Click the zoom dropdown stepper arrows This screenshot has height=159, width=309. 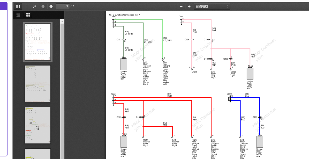point(227,6)
